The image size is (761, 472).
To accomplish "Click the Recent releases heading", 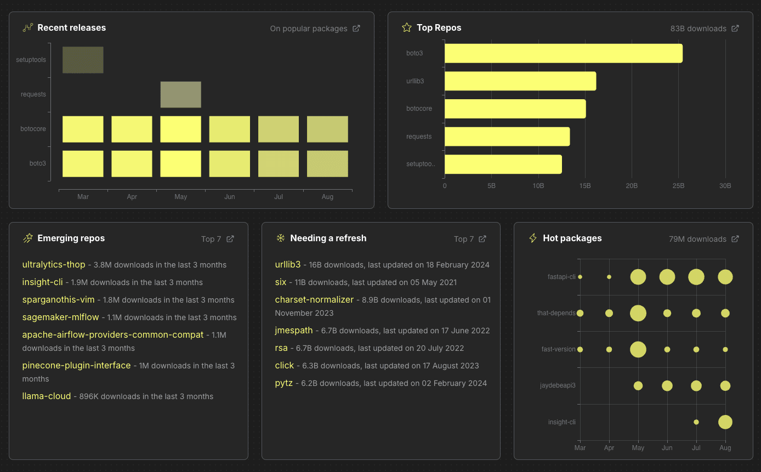I will pos(72,27).
